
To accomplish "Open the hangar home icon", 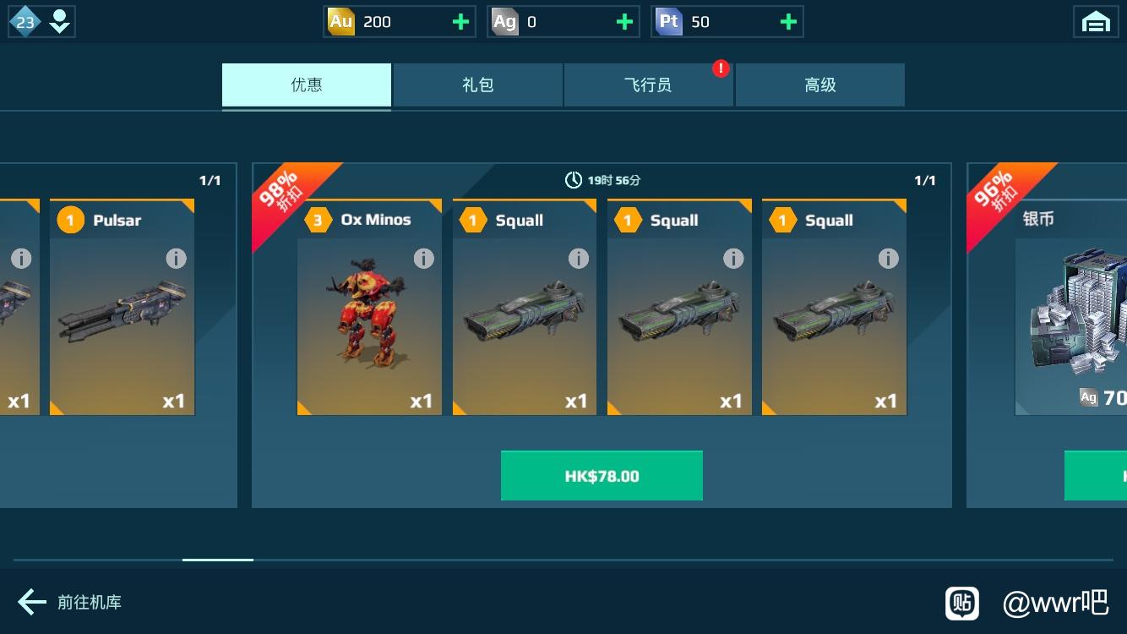I will point(1096,22).
